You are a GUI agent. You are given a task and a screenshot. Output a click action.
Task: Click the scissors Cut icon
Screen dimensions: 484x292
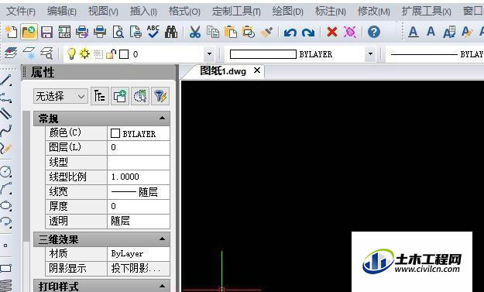pyautogui.click(x=195, y=32)
